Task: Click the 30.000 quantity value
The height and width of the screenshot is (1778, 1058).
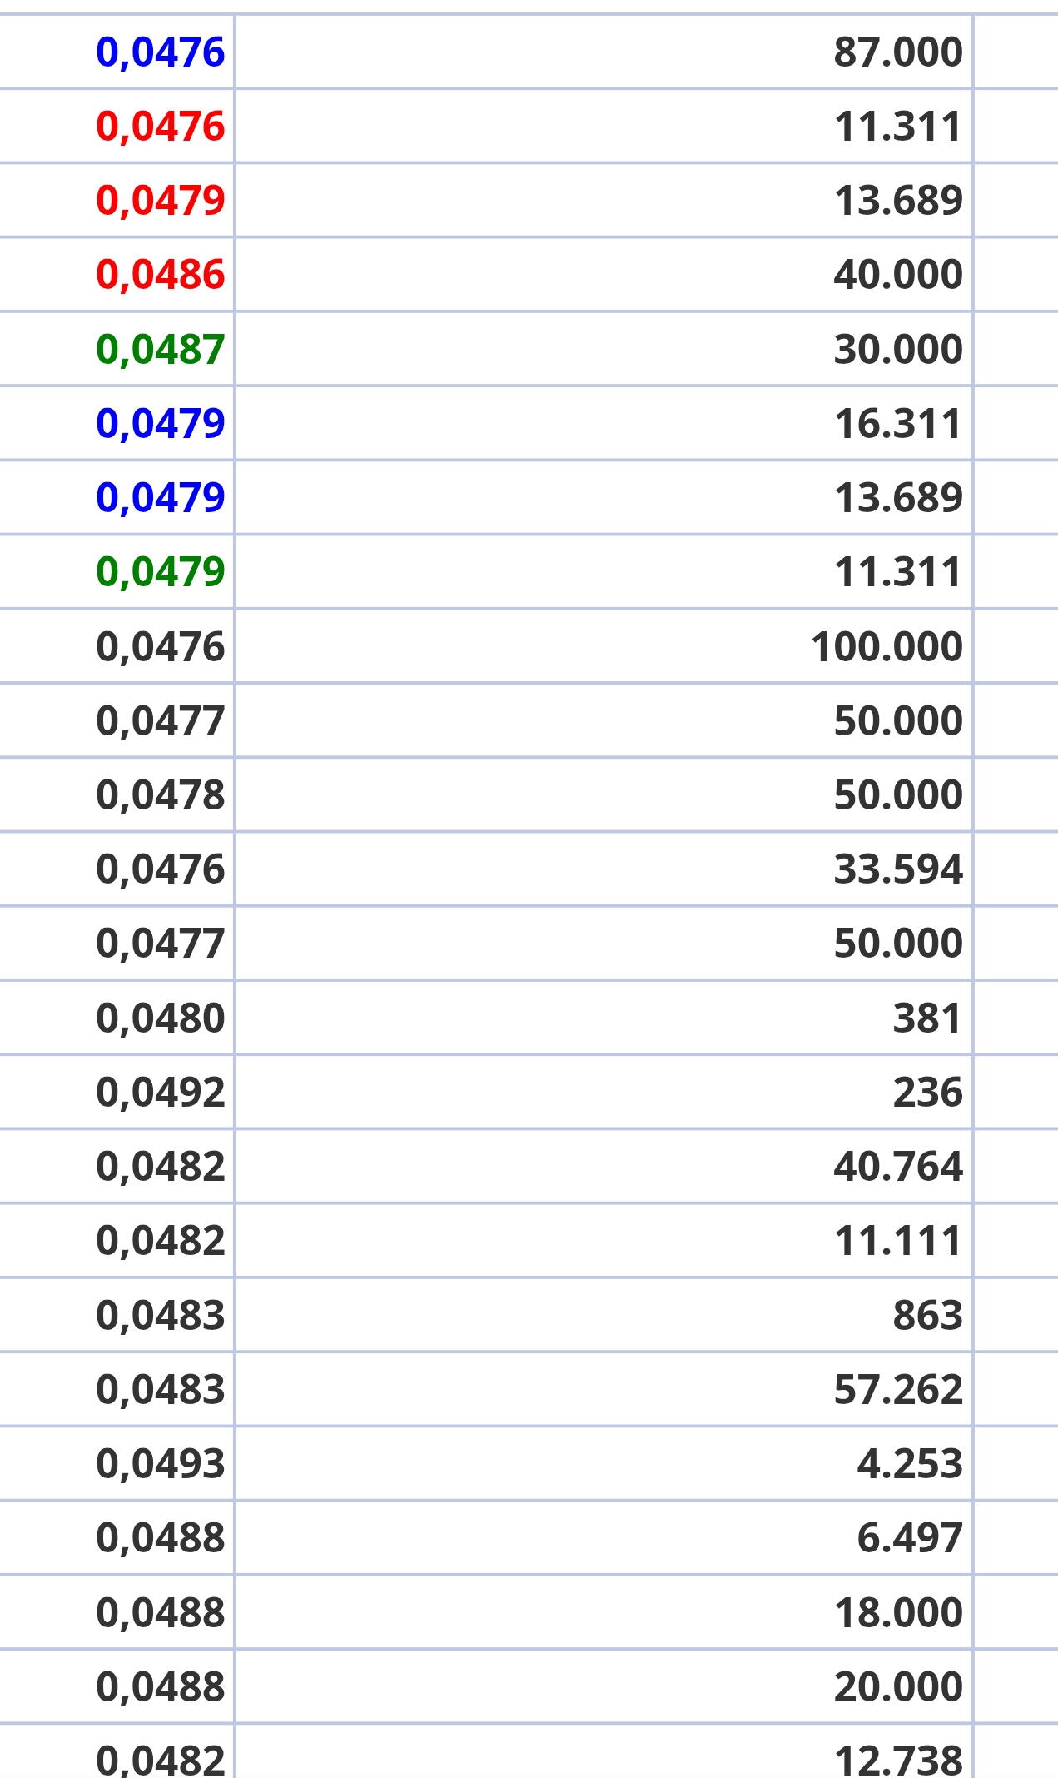Action: 898,350
